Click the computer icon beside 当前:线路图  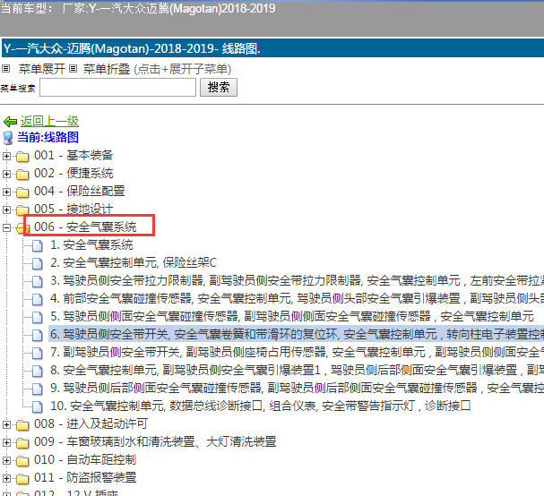pyautogui.click(x=8, y=138)
